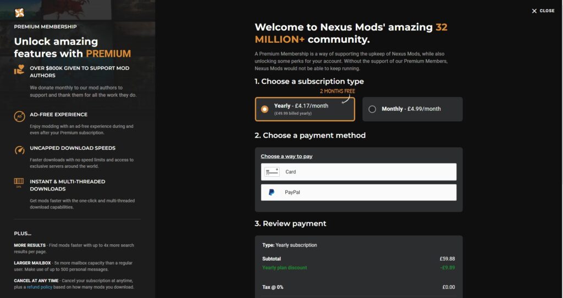Click 'Type: Yearly subscription' text

(289, 245)
